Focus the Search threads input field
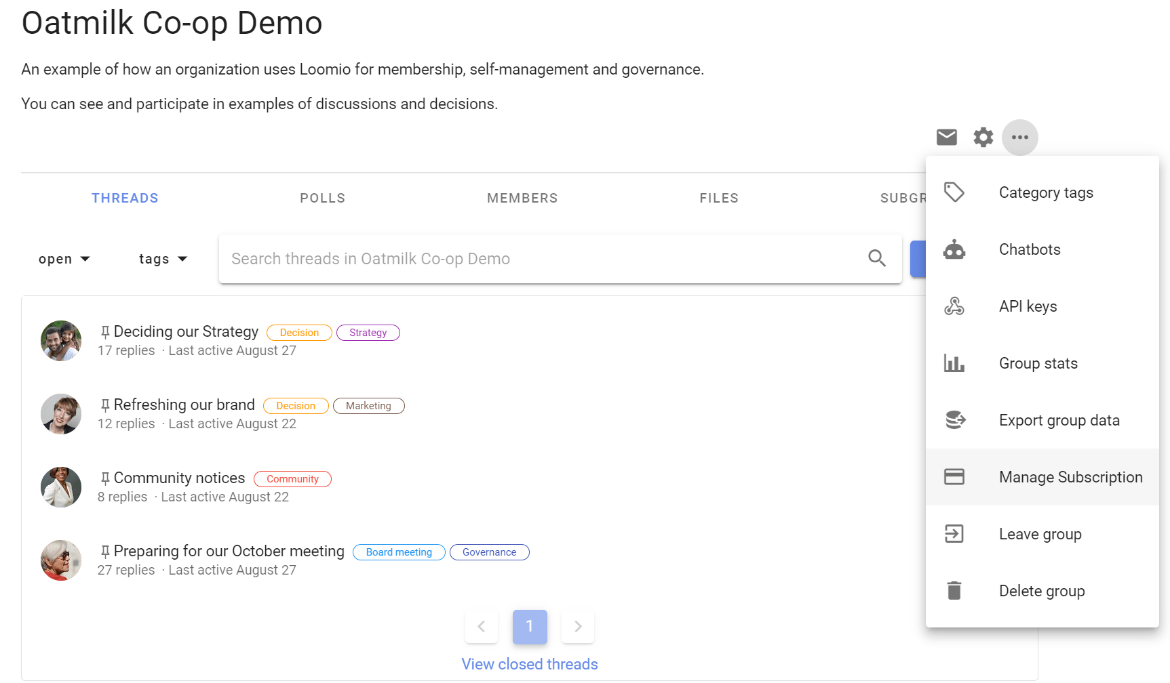This screenshot has width=1170, height=683. 543,259
